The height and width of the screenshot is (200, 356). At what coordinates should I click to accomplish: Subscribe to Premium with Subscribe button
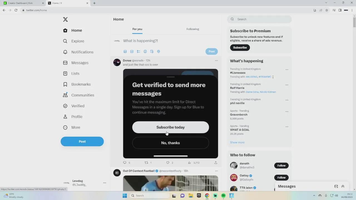[x=240, y=47]
